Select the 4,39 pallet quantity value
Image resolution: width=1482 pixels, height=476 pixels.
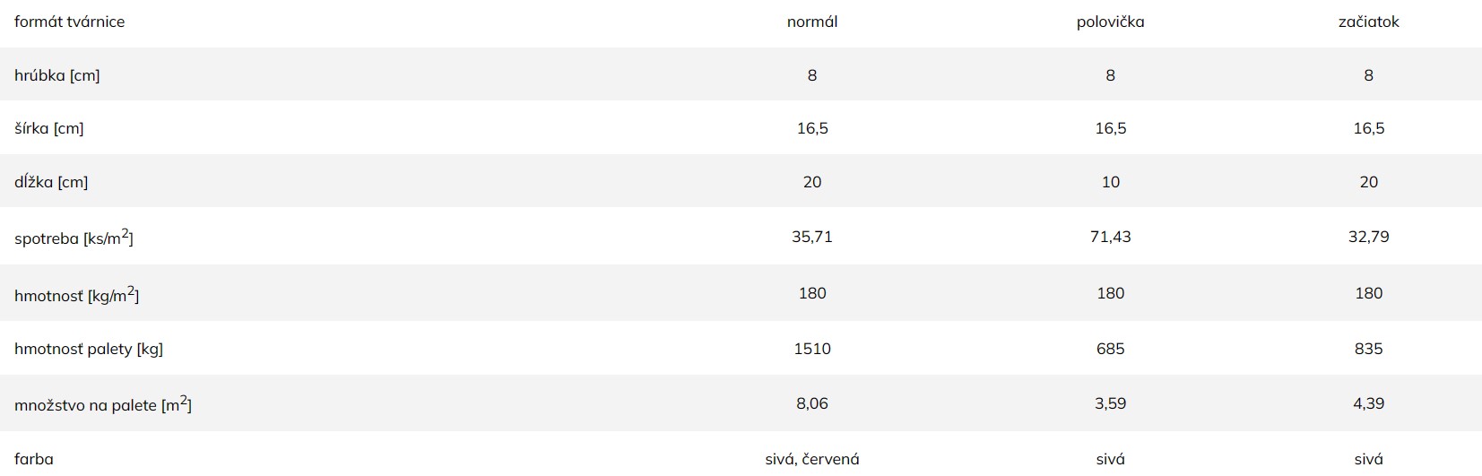point(1368,404)
